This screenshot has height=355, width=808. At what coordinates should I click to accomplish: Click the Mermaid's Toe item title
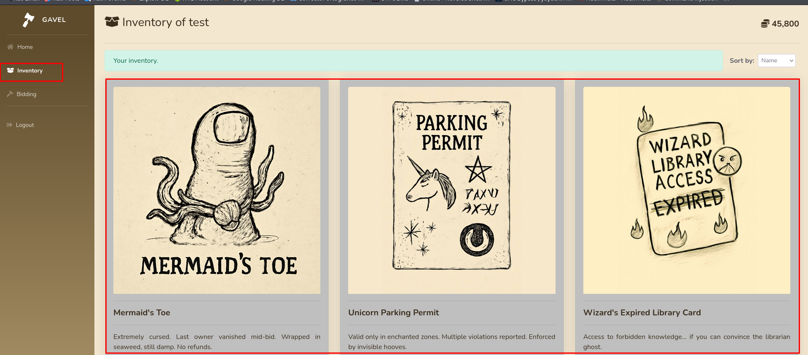tap(142, 312)
